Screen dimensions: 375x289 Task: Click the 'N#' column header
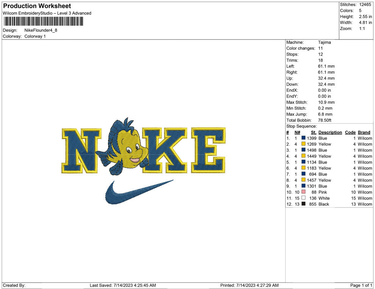[x=297, y=132]
